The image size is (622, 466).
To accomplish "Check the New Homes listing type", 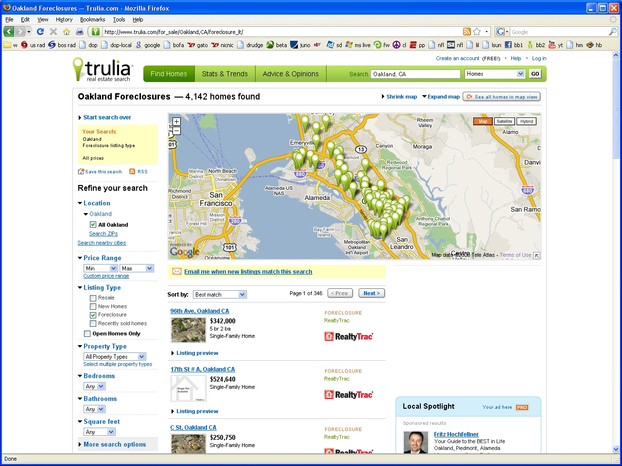I will (x=93, y=307).
